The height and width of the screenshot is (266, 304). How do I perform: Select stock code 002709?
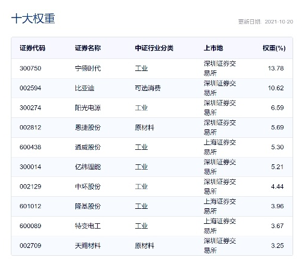[30, 246]
